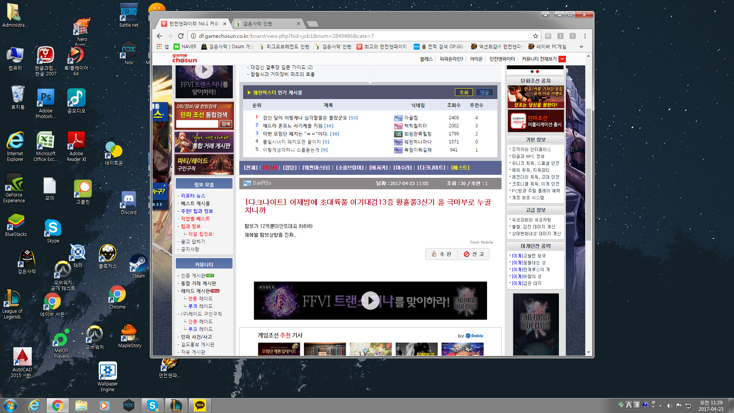The width and height of the screenshot is (734, 413).
Task: Expand 커뮤니티 전체보기 red dropdown arrow
Action: 562,59
